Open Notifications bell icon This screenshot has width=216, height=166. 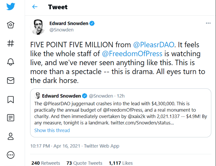(11, 62)
